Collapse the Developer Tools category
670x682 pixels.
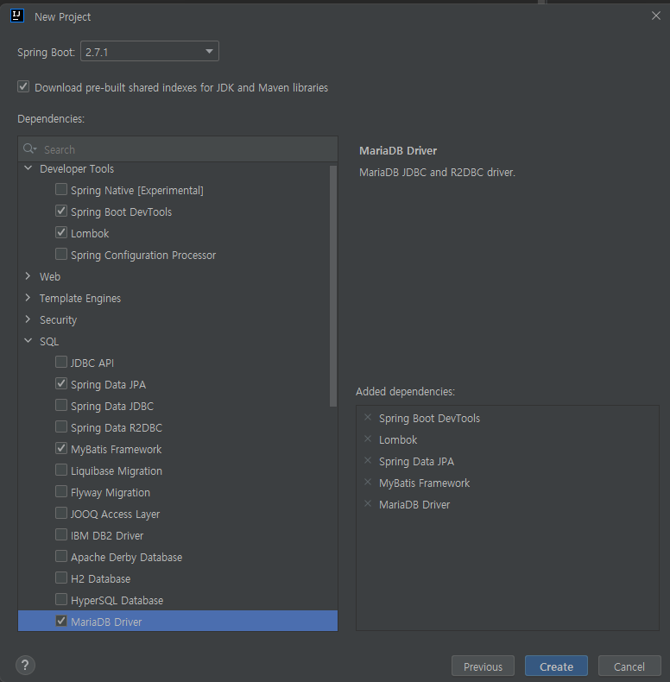point(28,167)
